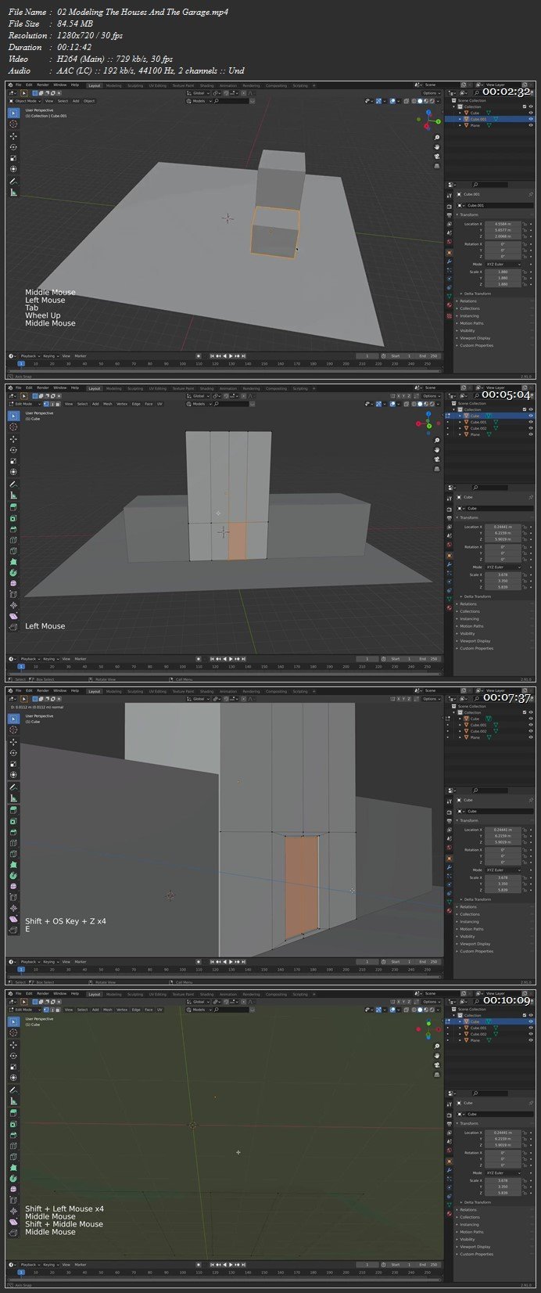Open the World properties tab in 00:05:04 frame
The image size is (541, 1293).
(x=450, y=545)
